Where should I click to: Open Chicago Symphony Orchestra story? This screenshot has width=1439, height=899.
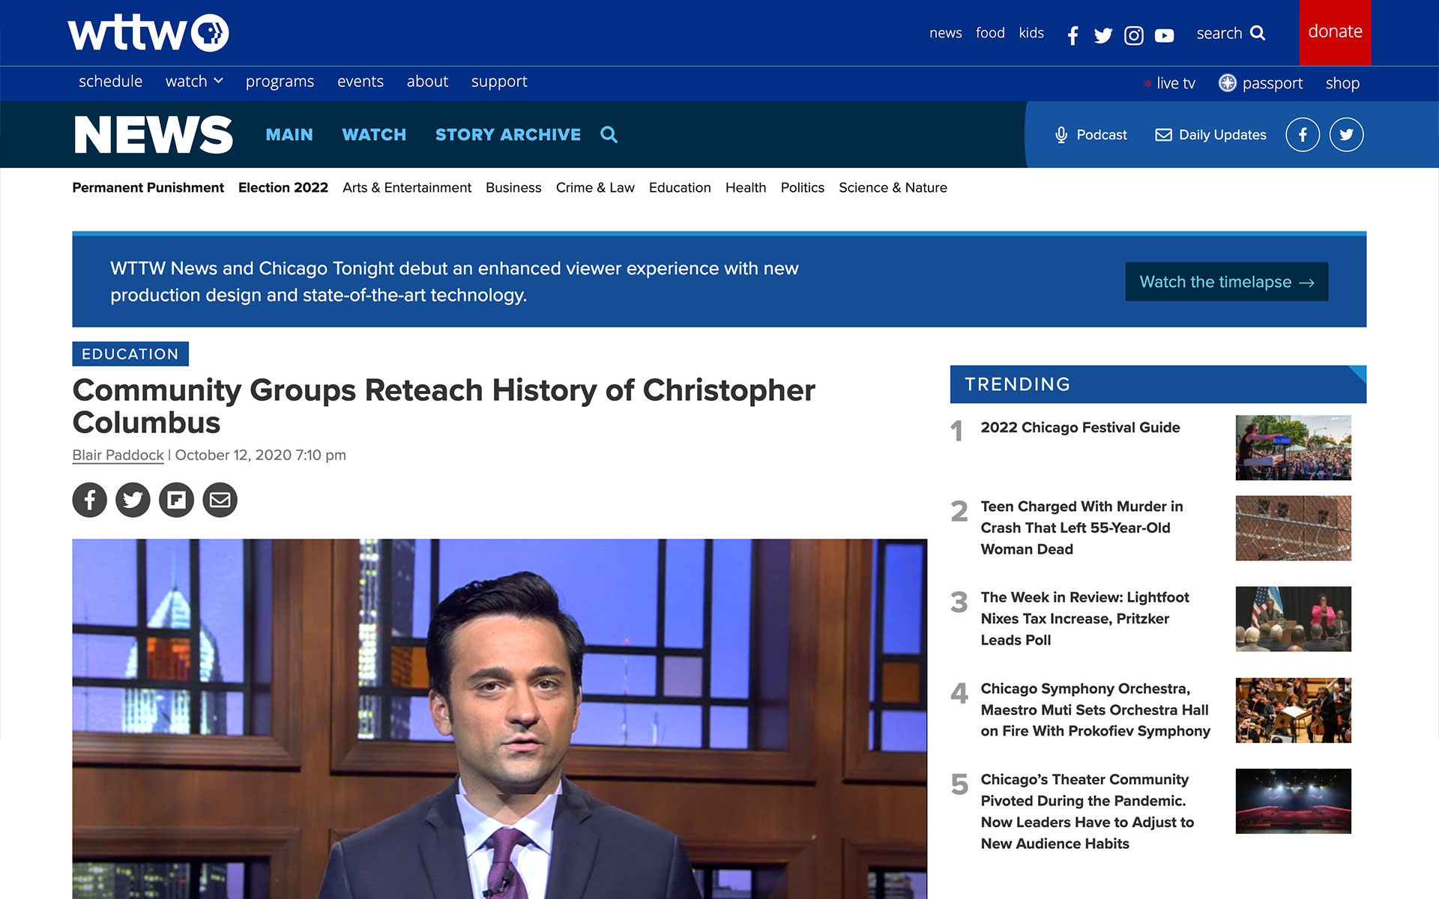[1095, 709]
